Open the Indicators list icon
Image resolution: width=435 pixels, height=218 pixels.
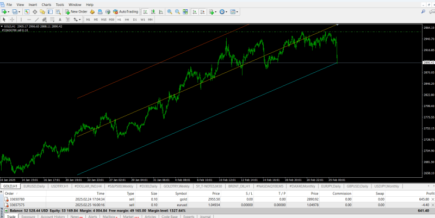pyautogui.click(x=212, y=11)
